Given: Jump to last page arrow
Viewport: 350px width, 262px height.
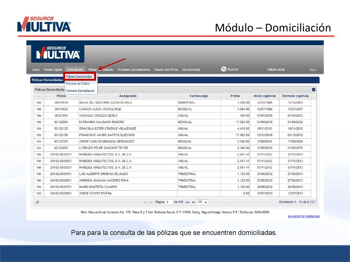Looking at the screenshot, I should point(193,202).
